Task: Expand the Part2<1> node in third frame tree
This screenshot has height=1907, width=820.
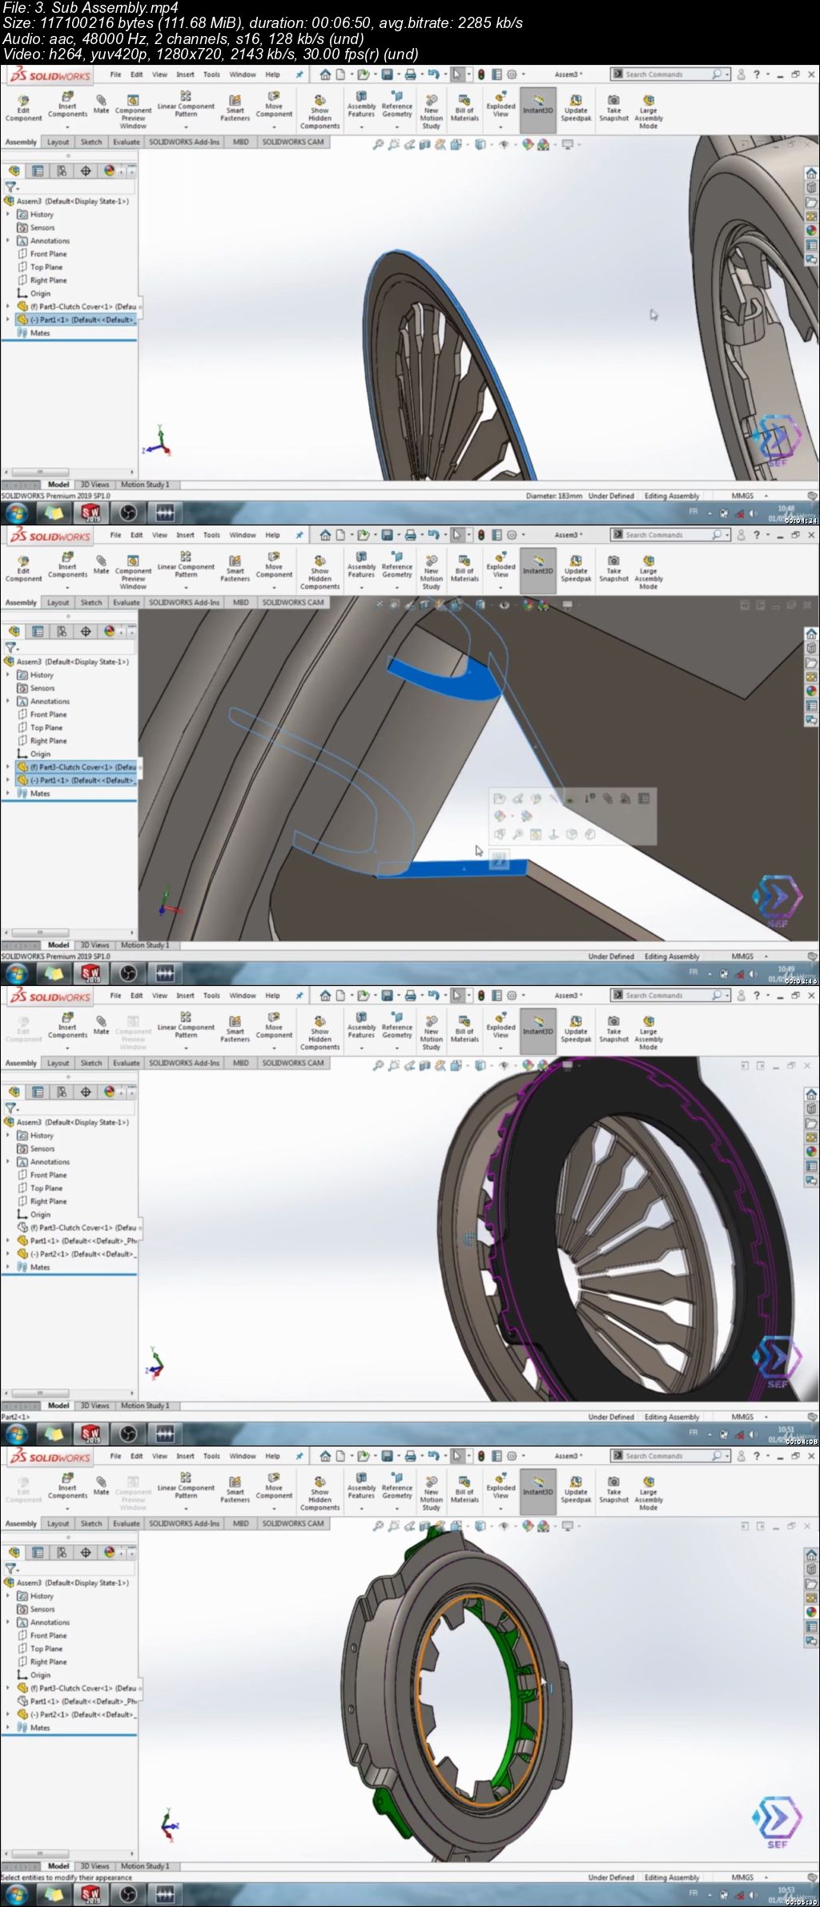Action: pyautogui.click(x=8, y=1254)
